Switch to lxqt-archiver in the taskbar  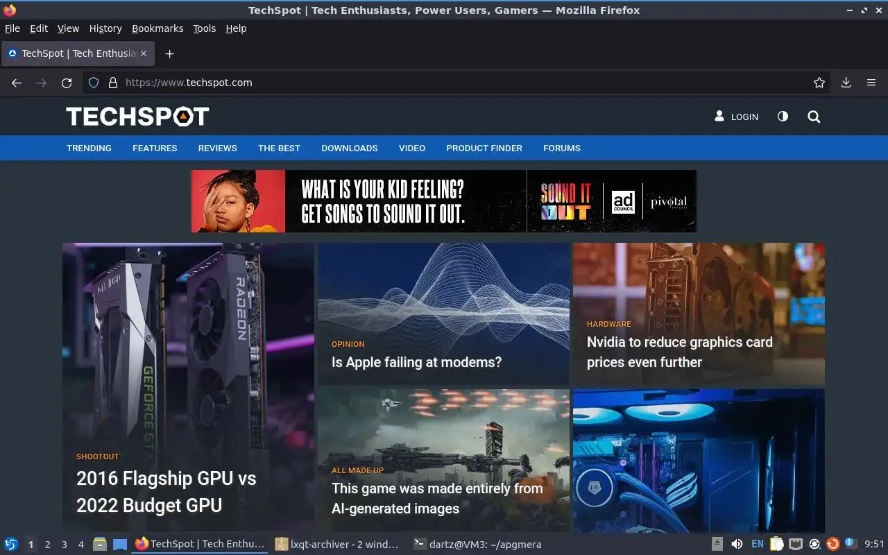point(337,545)
